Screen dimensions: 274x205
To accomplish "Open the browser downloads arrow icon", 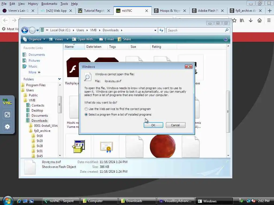I will click(250, 20).
